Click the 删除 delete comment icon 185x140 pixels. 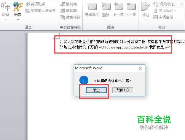pyautogui.click(x=106, y=7)
